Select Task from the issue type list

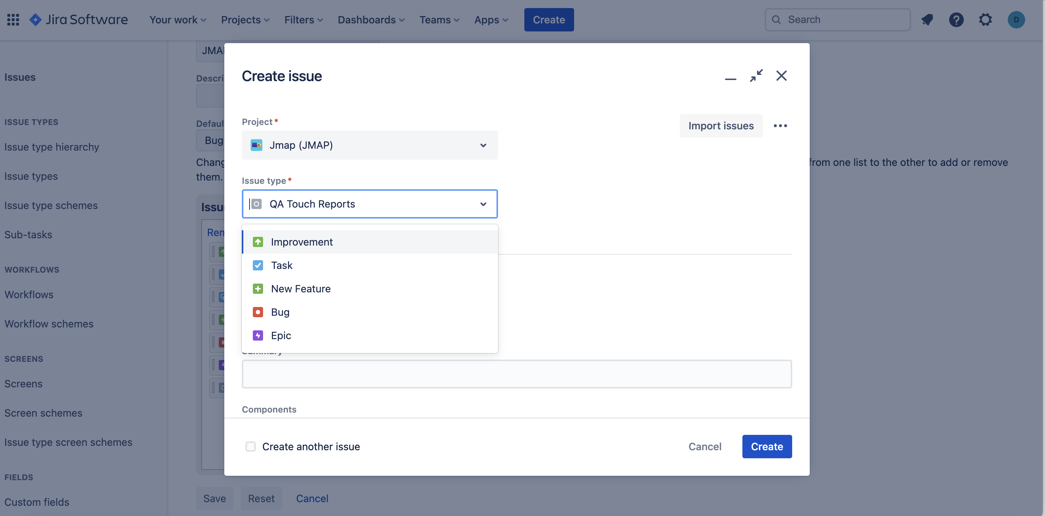370,265
